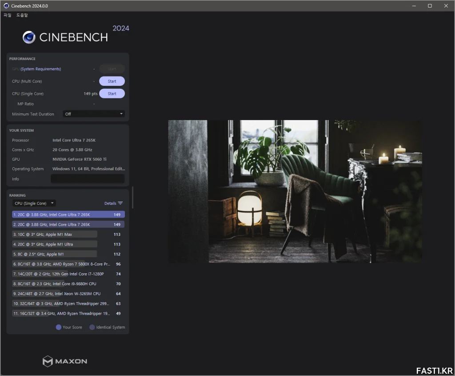Screen dimensions: 455x376
Task: Click the Cinebench icon in the title bar
Action: (6, 6)
